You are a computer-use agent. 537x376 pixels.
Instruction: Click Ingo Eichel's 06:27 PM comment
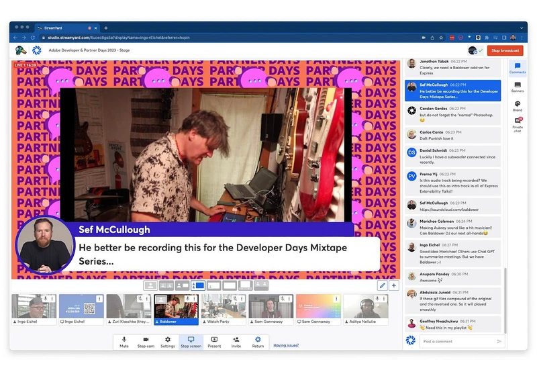coord(452,253)
